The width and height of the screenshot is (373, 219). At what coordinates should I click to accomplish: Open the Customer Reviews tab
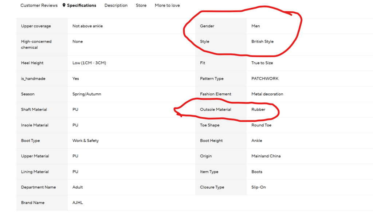click(39, 5)
